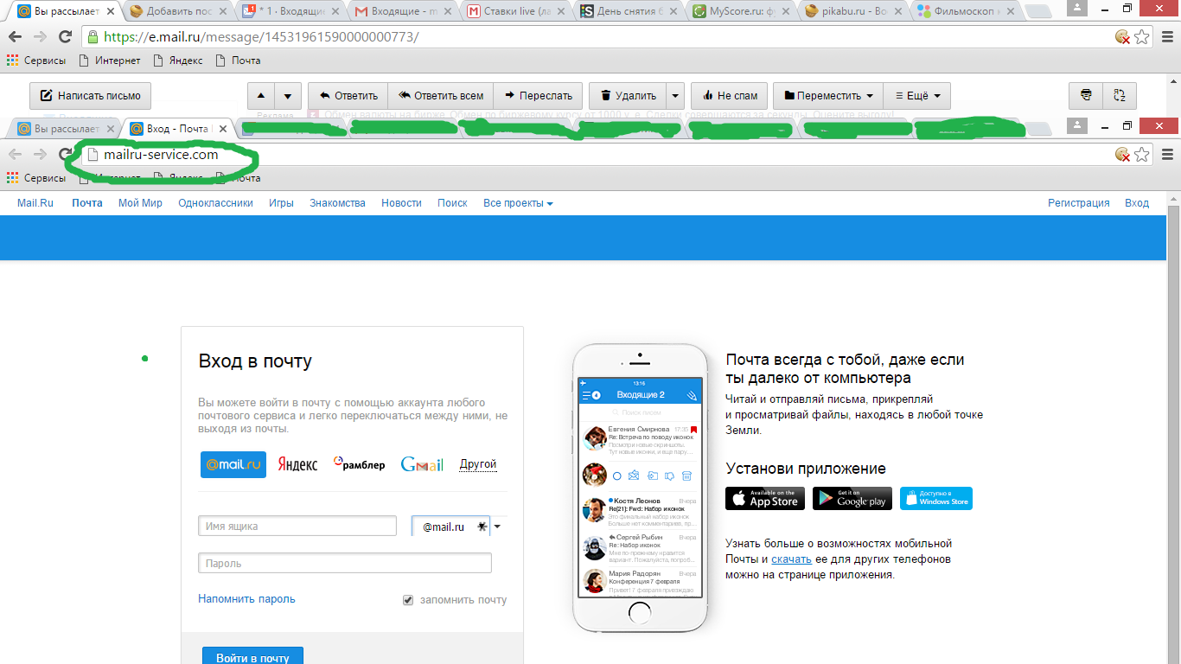Click Ответить reply button

pyautogui.click(x=348, y=95)
